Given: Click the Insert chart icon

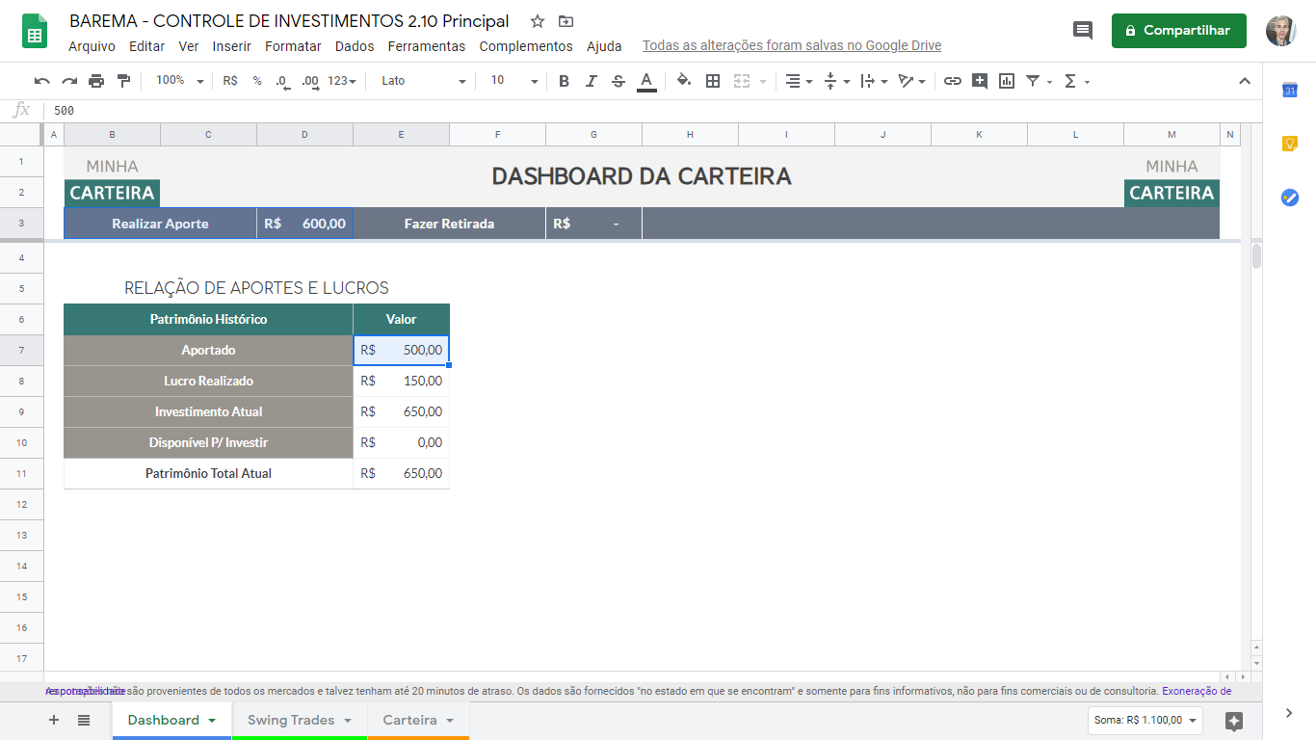Looking at the screenshot, I should point(1007,81).
